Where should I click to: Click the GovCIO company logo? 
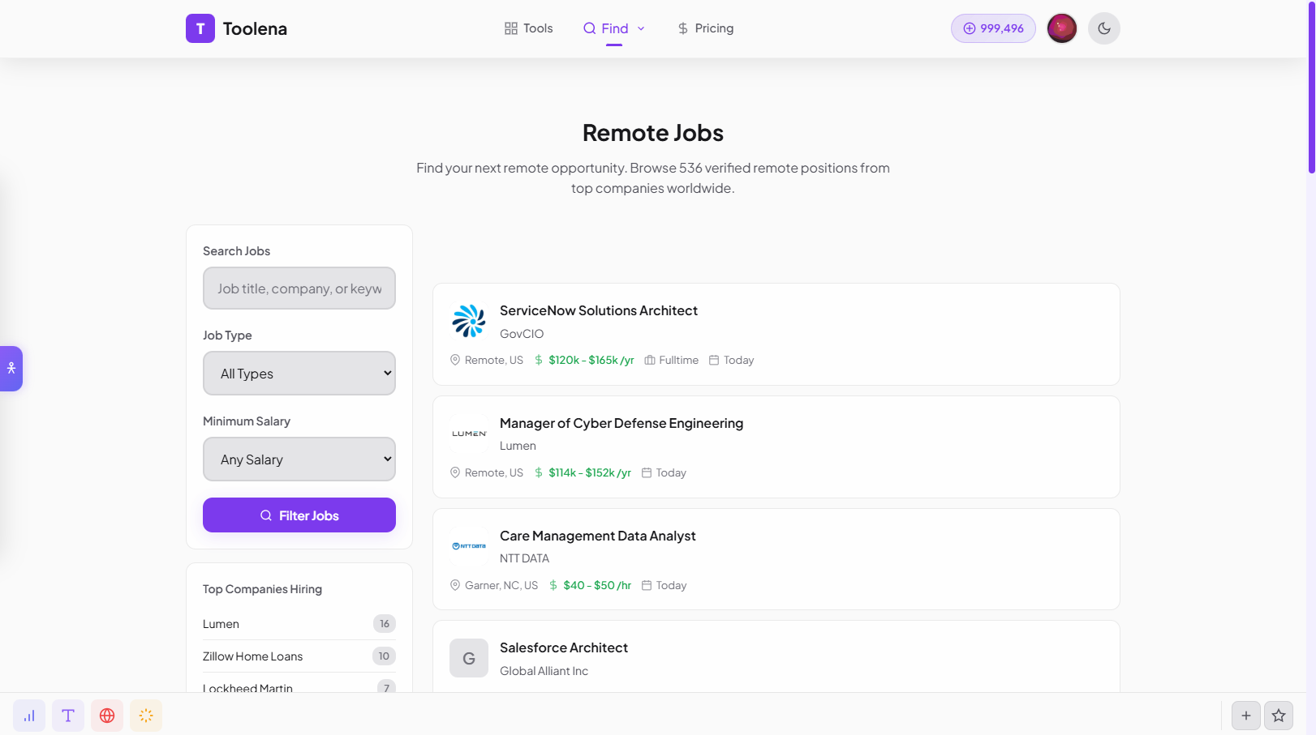[469, 321]
